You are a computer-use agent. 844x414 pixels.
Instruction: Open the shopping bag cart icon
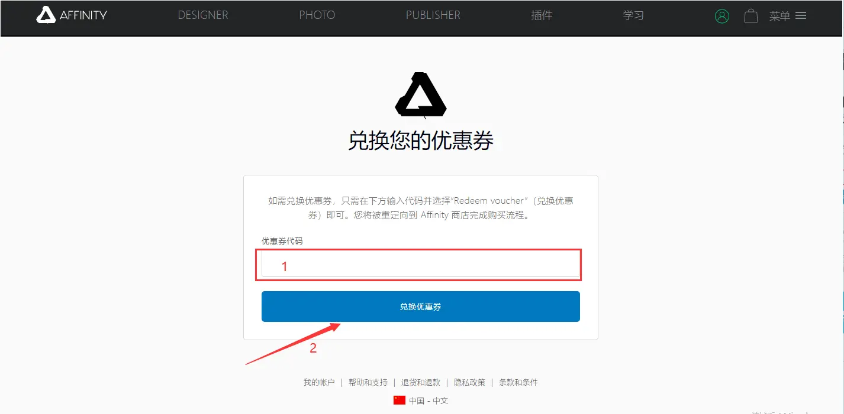pos(751,16)
